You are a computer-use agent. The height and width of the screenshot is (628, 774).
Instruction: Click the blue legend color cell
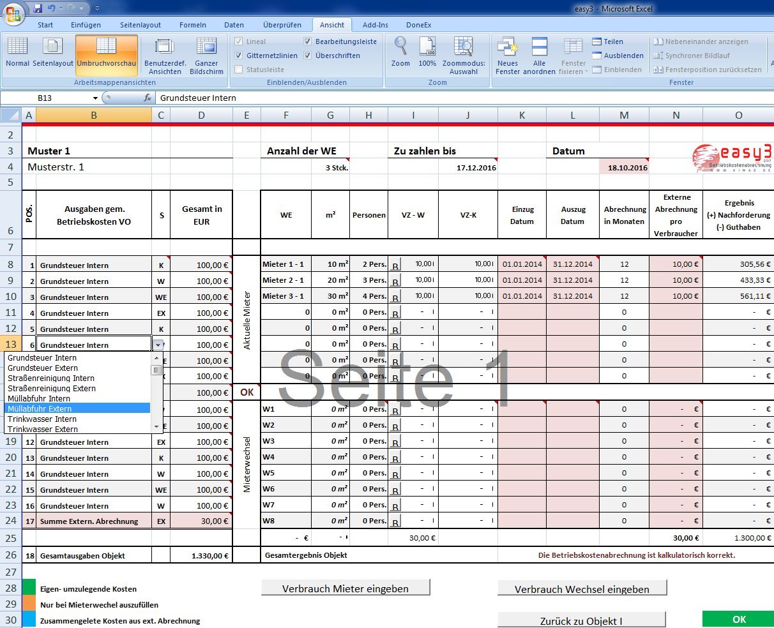pos(29,620)
